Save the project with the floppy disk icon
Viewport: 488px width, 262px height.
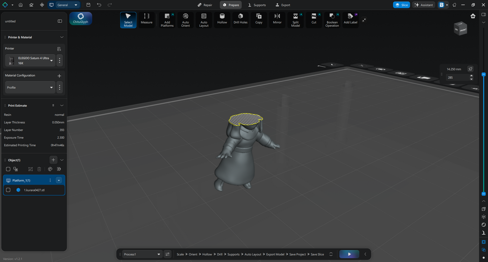coord(88,5)
